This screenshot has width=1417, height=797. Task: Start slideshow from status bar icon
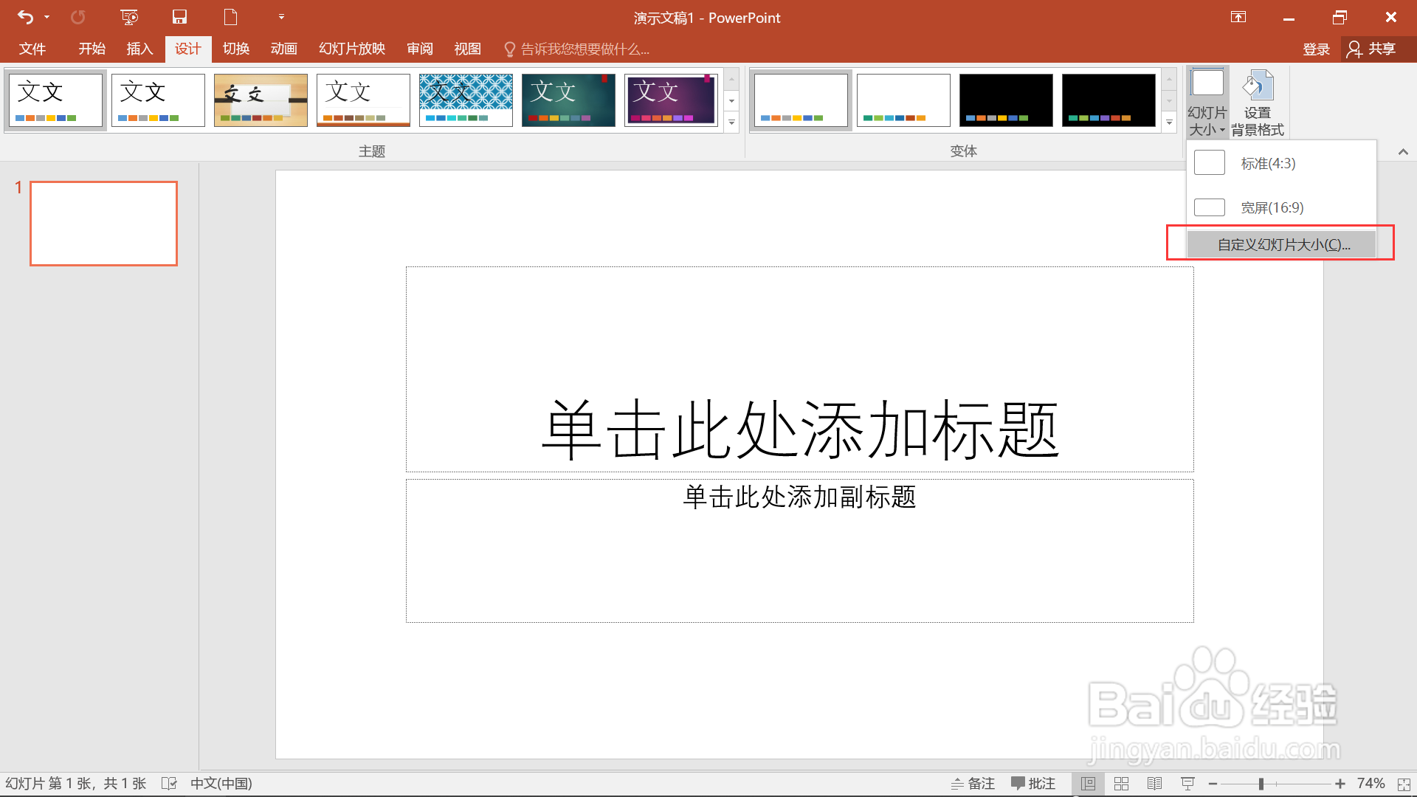click(1187, 784)
